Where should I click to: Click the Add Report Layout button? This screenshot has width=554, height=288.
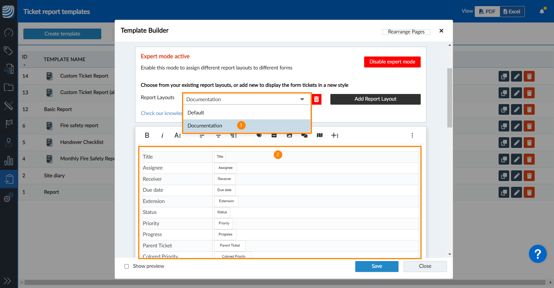pos(375,99)
